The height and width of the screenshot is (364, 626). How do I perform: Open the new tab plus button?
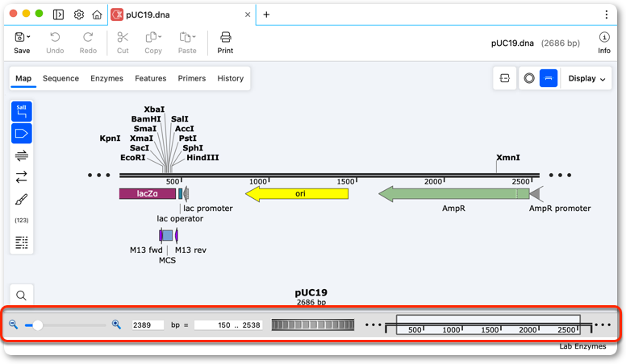[266, 14]
